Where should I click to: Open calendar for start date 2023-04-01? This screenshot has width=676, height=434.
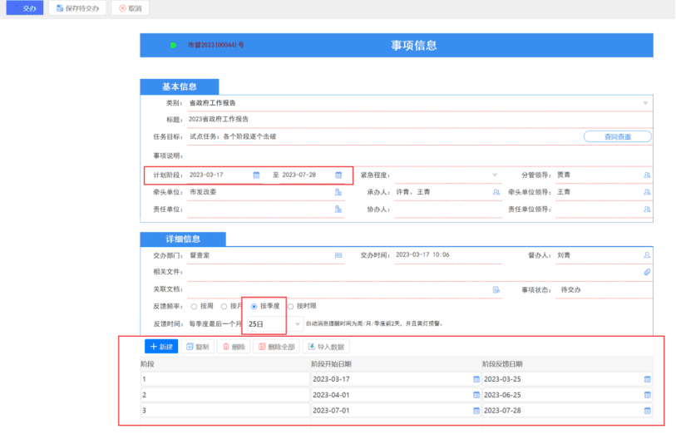tap(476, 395)
